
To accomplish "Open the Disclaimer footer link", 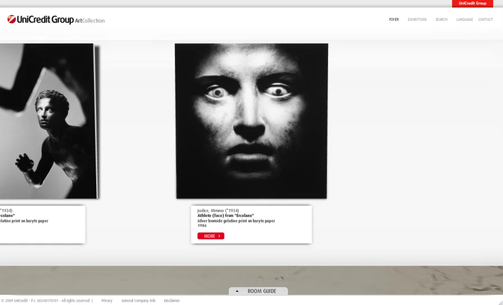I will point(172,301).
